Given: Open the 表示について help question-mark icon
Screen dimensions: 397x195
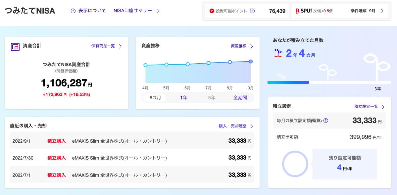Looking at the screenshot, I should (73, 11).
